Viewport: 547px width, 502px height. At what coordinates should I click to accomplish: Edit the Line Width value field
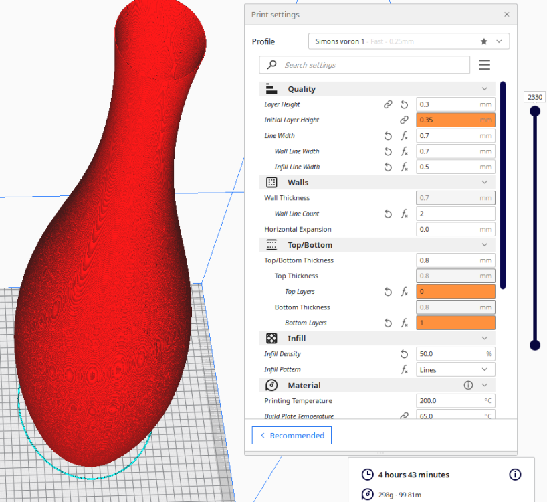pos(455,136)
